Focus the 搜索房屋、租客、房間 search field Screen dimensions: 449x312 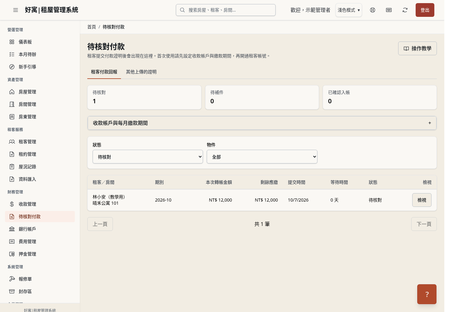coord(226,10)
